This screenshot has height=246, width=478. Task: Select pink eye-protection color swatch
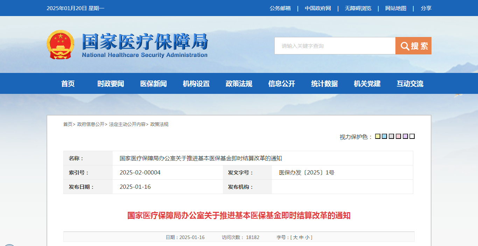tap(398, 136)
